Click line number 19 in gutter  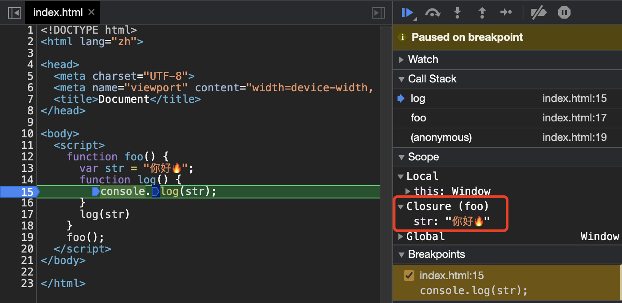[x=27, y=237]
